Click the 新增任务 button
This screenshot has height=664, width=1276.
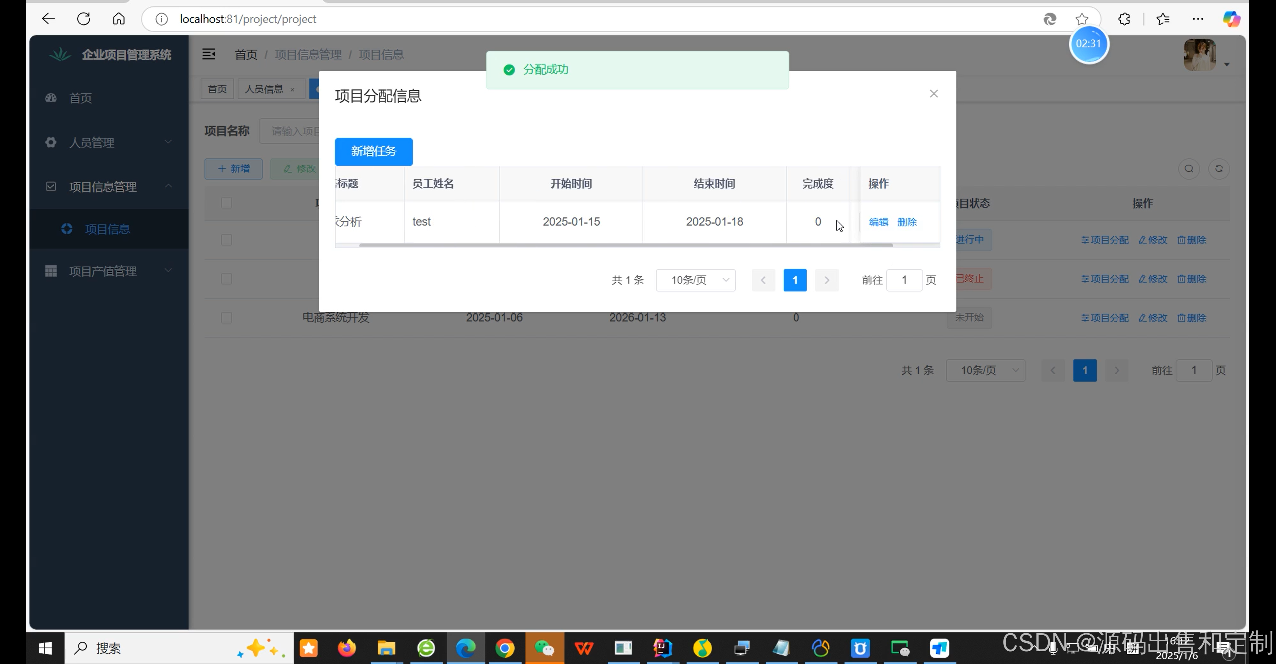tap(374, 151)
